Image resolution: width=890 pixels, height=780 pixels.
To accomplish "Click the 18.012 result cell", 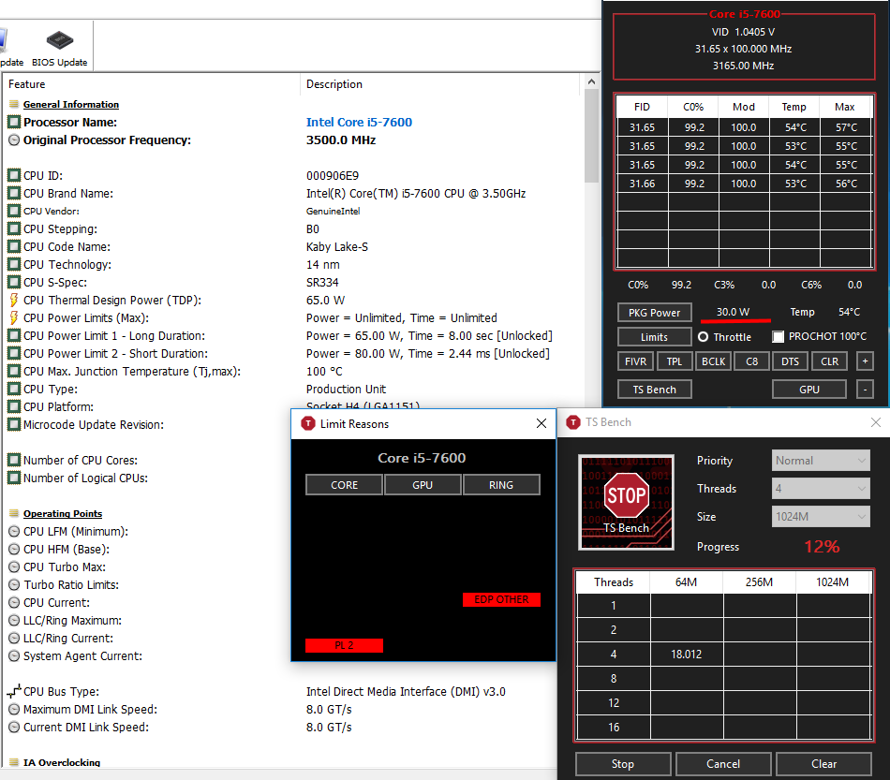I will pos(686,655).
